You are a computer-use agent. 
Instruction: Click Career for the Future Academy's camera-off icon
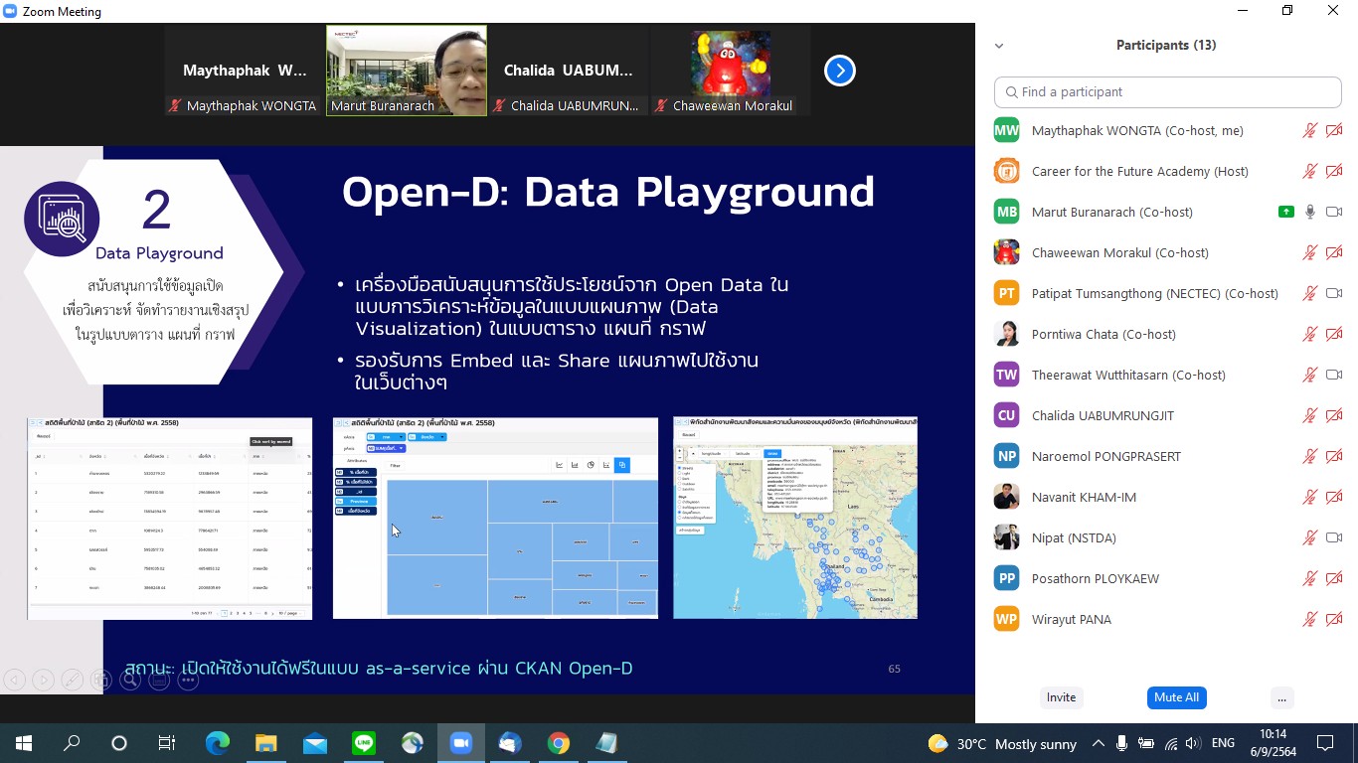pos(1334,171)
